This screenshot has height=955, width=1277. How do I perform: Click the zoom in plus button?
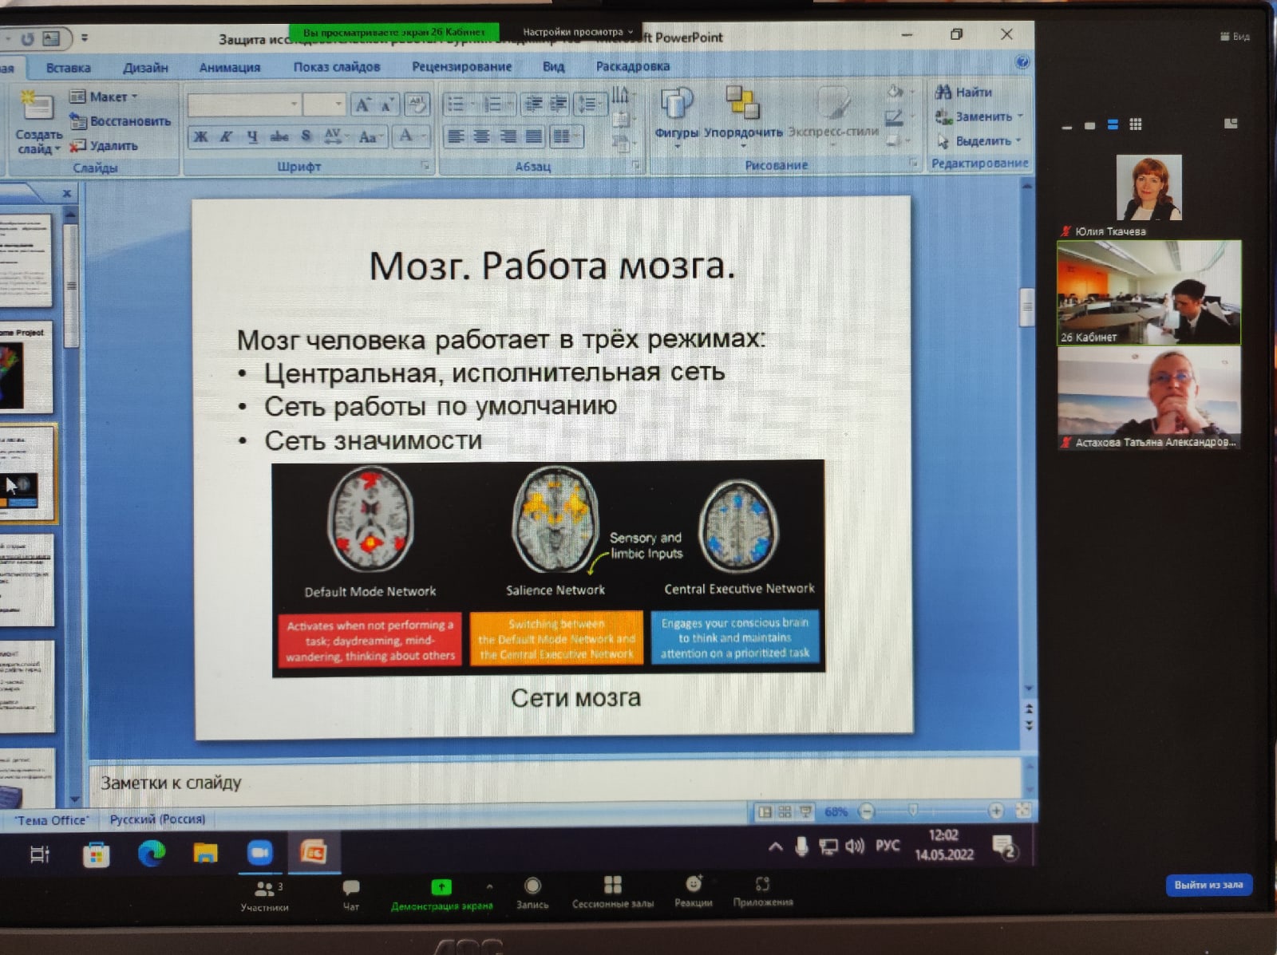(x=996, y=811)
